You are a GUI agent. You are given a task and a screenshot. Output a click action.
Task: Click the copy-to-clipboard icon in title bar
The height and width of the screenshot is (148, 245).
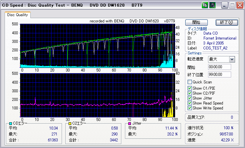pyautogui.click(x=205, y=5)
